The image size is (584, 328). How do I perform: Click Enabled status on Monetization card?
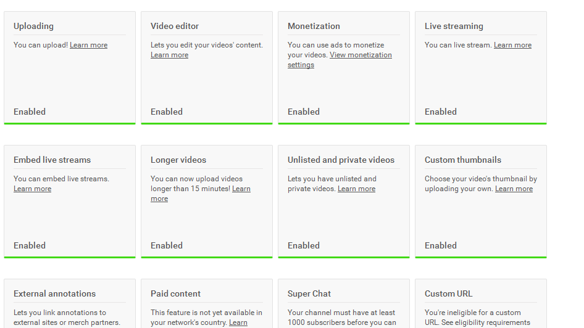click(304, 112)
